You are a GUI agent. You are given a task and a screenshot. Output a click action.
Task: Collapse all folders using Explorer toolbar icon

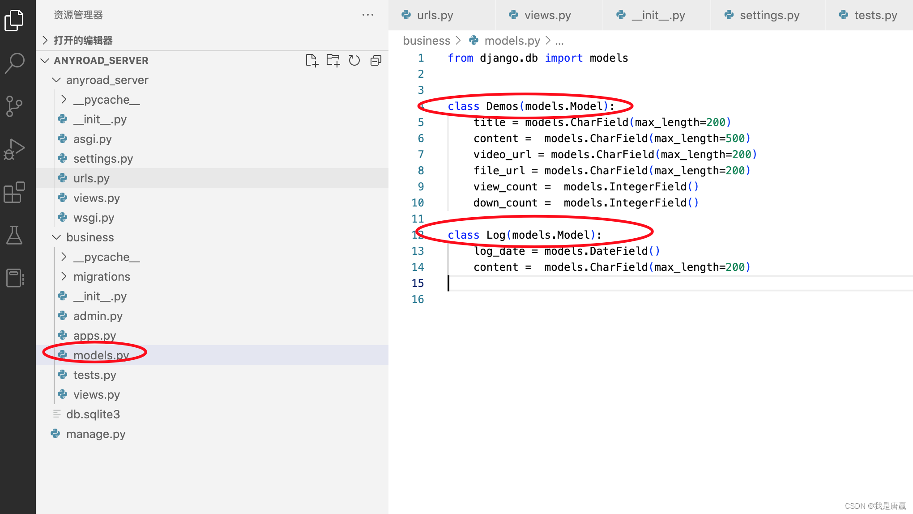coord(375,60)
